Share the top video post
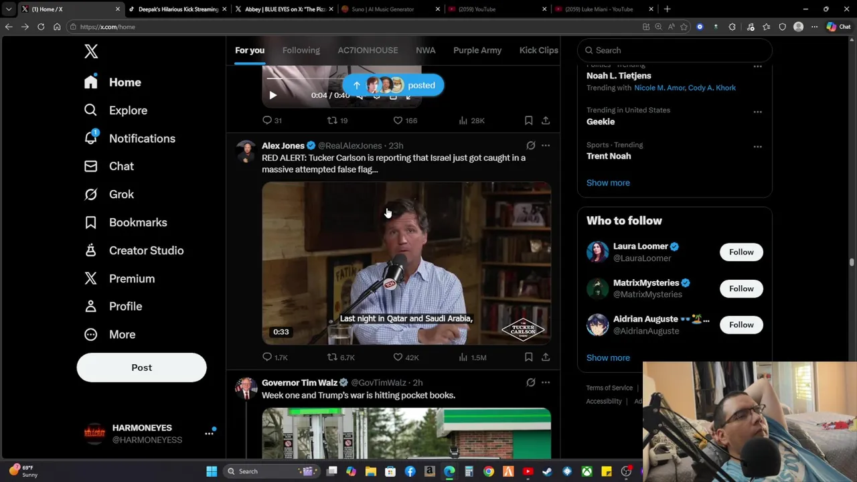Image resolution: width=857 pixels, height=482 pixels. click(546, 120)
